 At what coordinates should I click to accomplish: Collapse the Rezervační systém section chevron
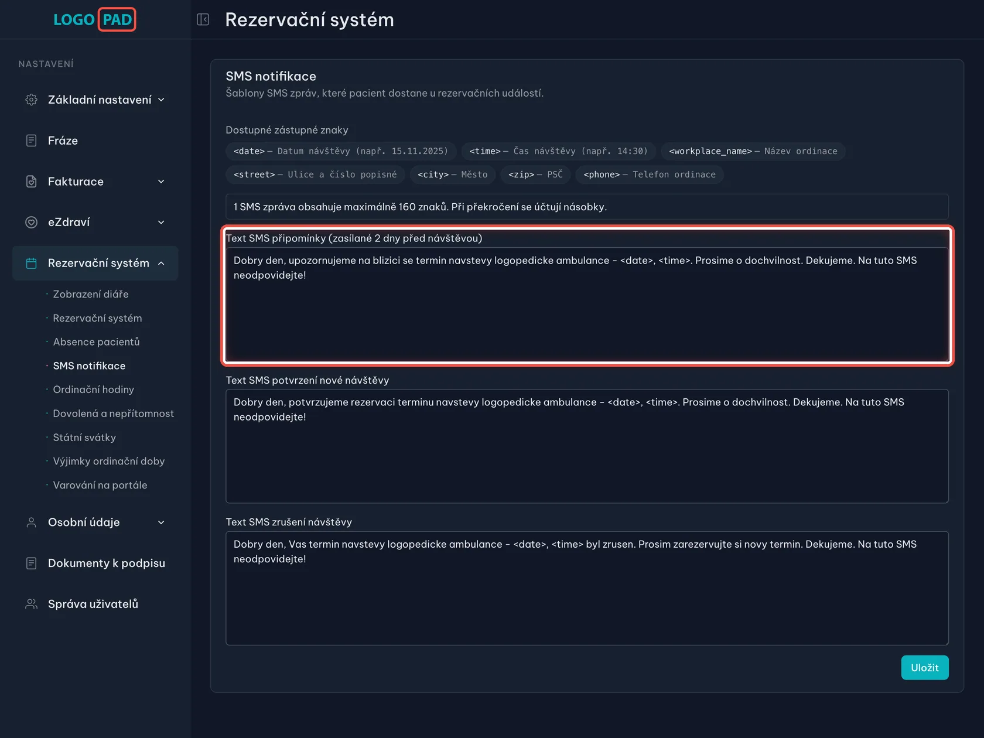coord(161,264)
